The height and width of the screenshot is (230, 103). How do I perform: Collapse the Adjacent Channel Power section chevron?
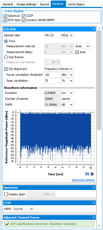coord(94,217)
